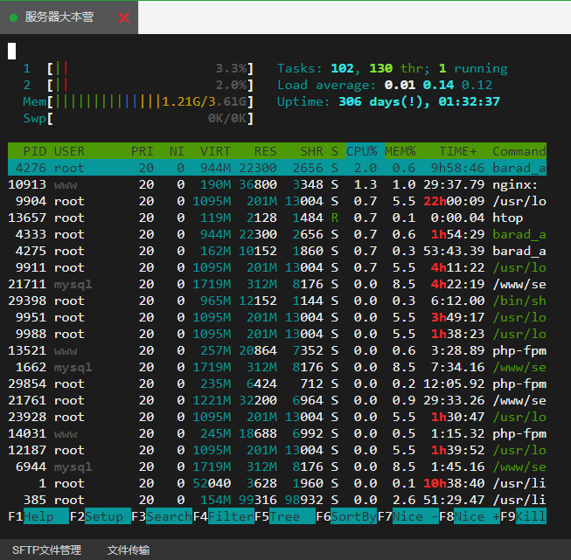Close the 服务器大本营 session tab
This screenshot has height=560, width=571.
pos(123,17)
